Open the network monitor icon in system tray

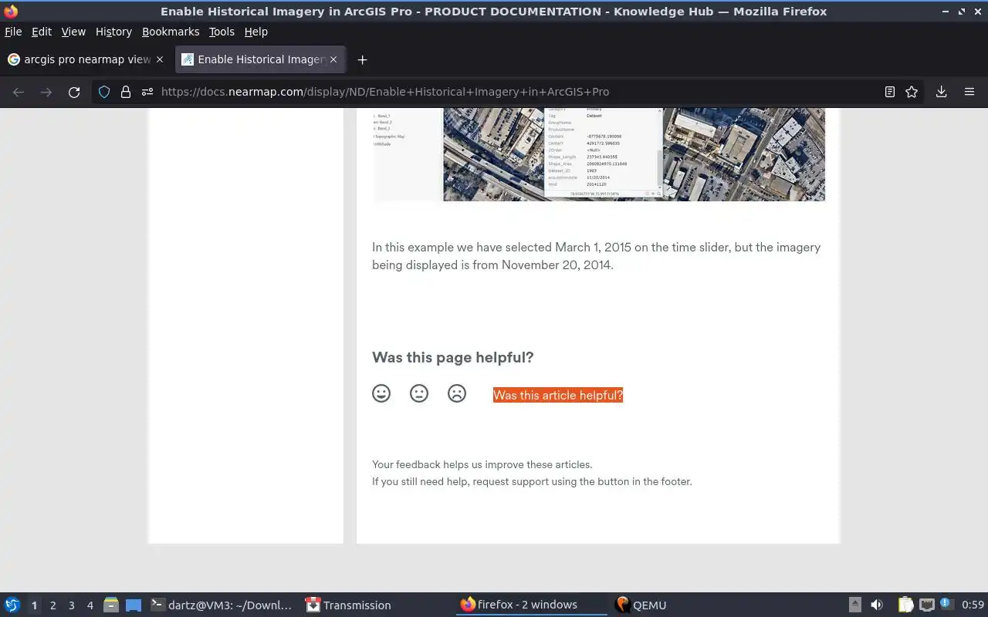tap(927, 605)
